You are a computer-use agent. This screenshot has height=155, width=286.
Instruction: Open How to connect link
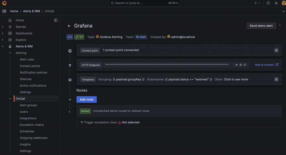click(267, 65)
